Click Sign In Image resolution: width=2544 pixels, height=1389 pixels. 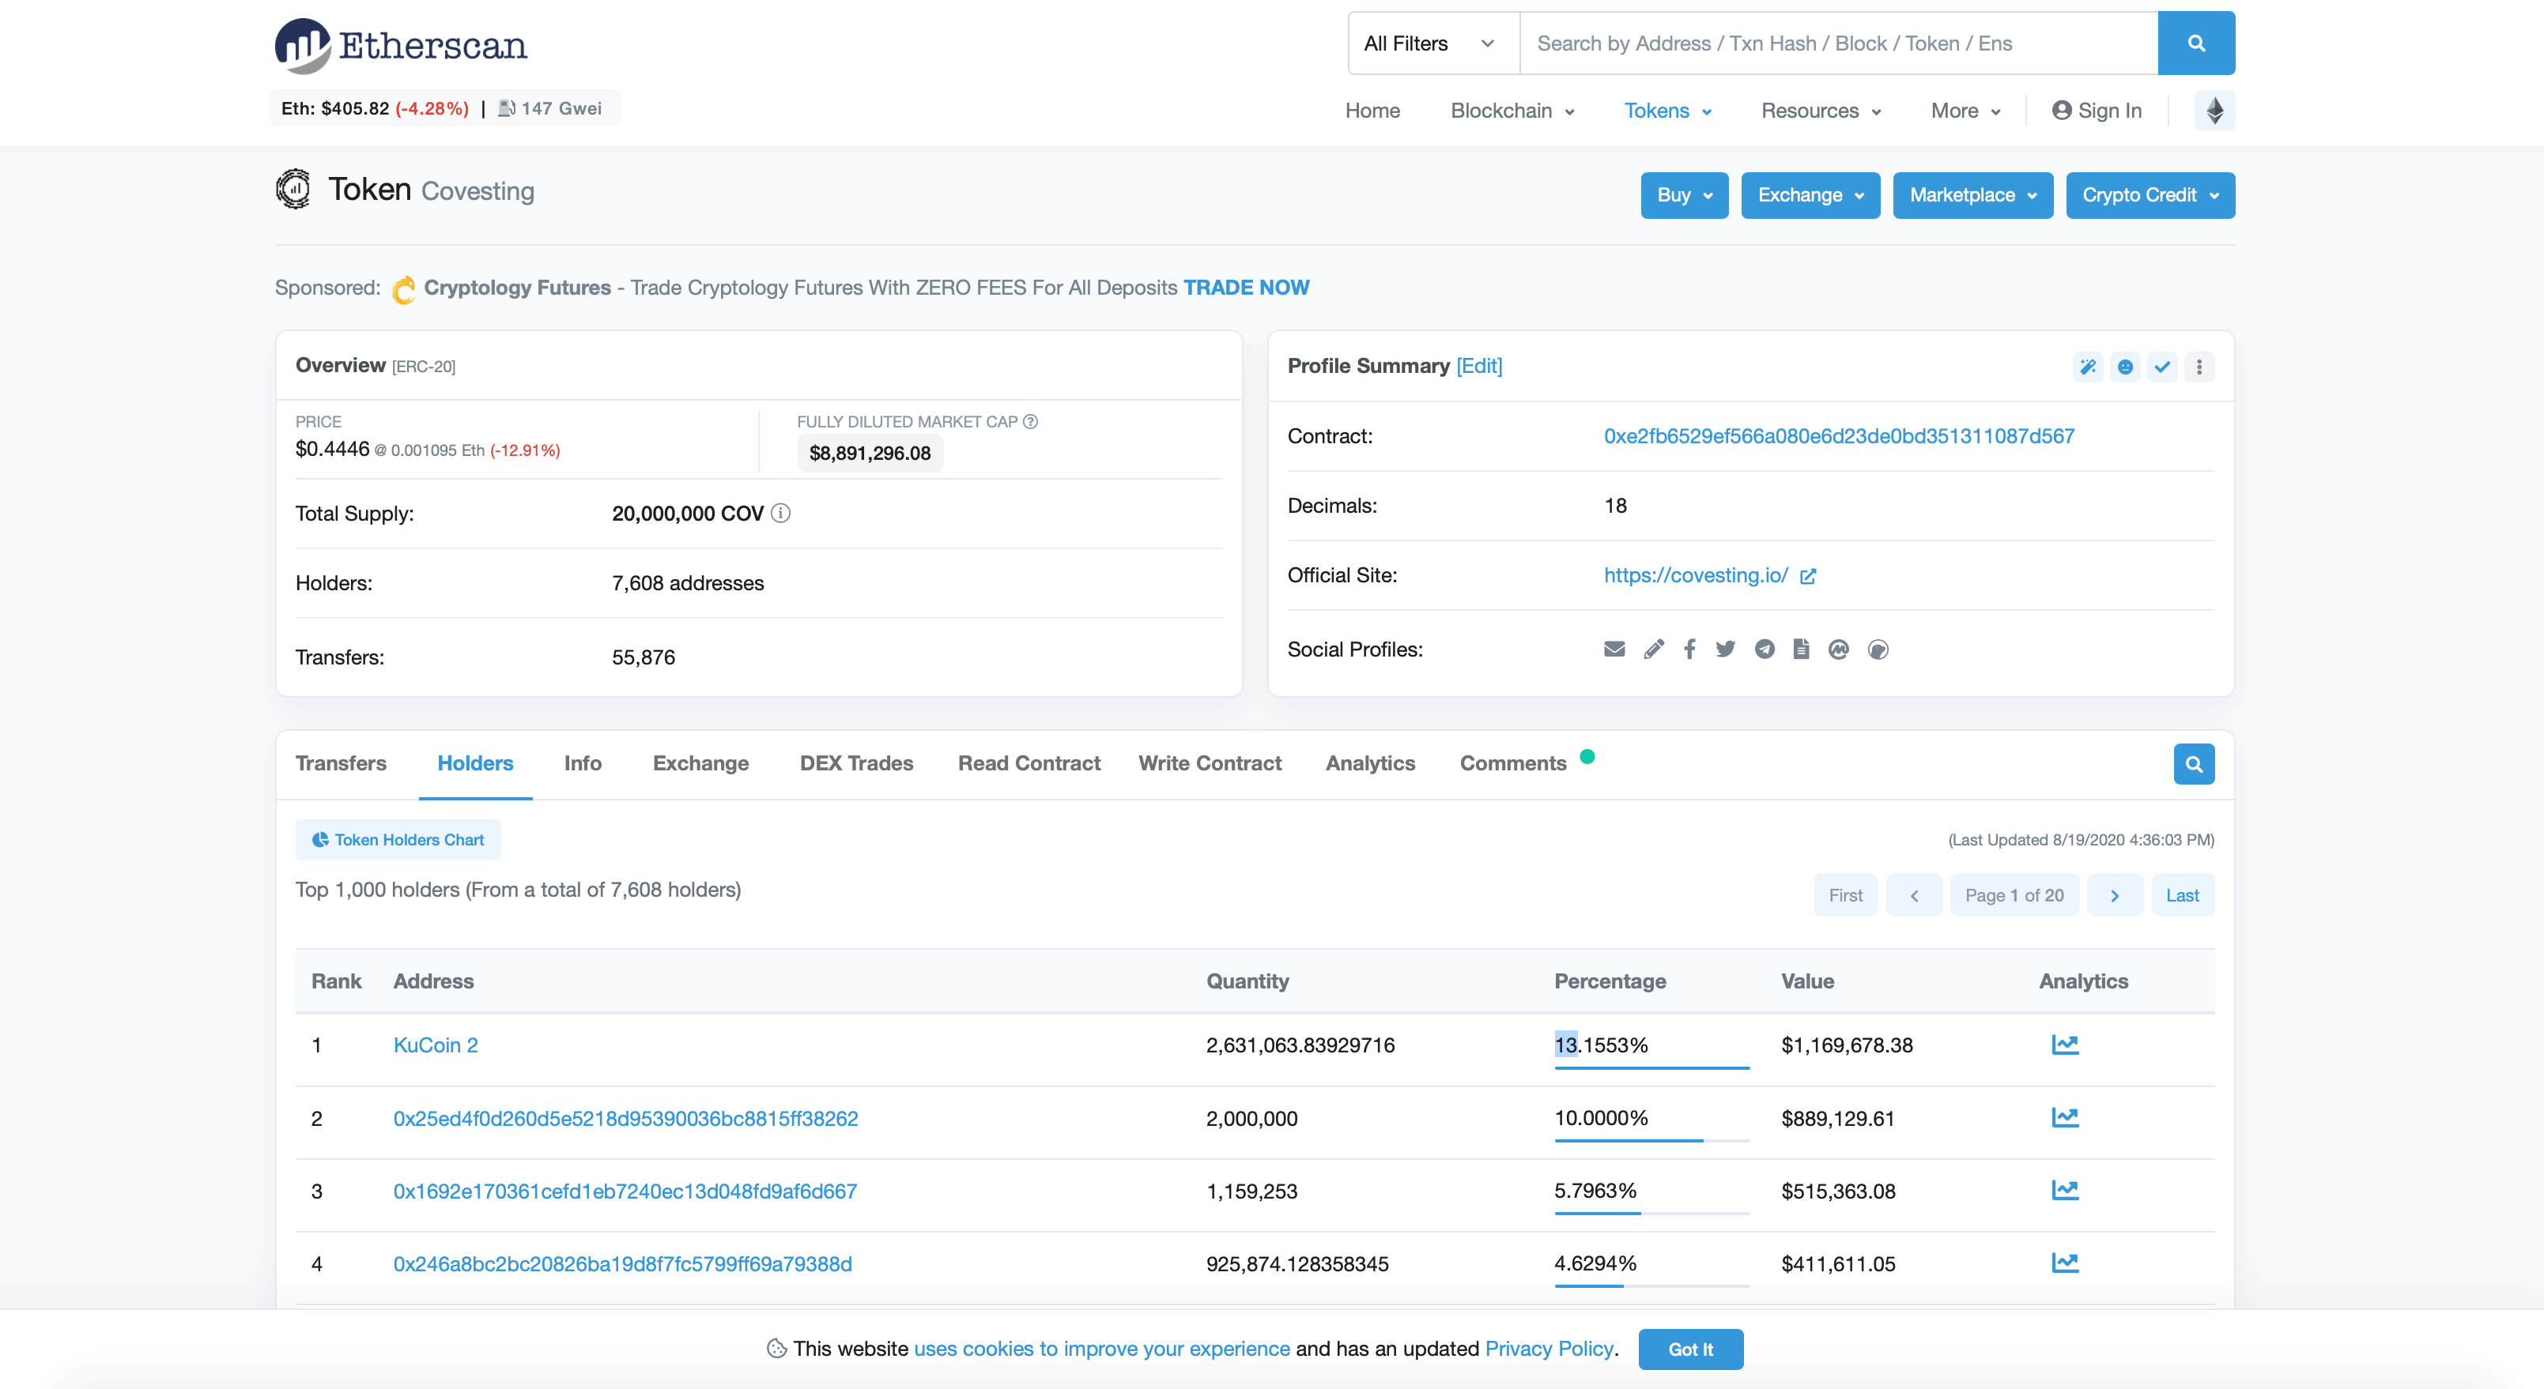2097,111
